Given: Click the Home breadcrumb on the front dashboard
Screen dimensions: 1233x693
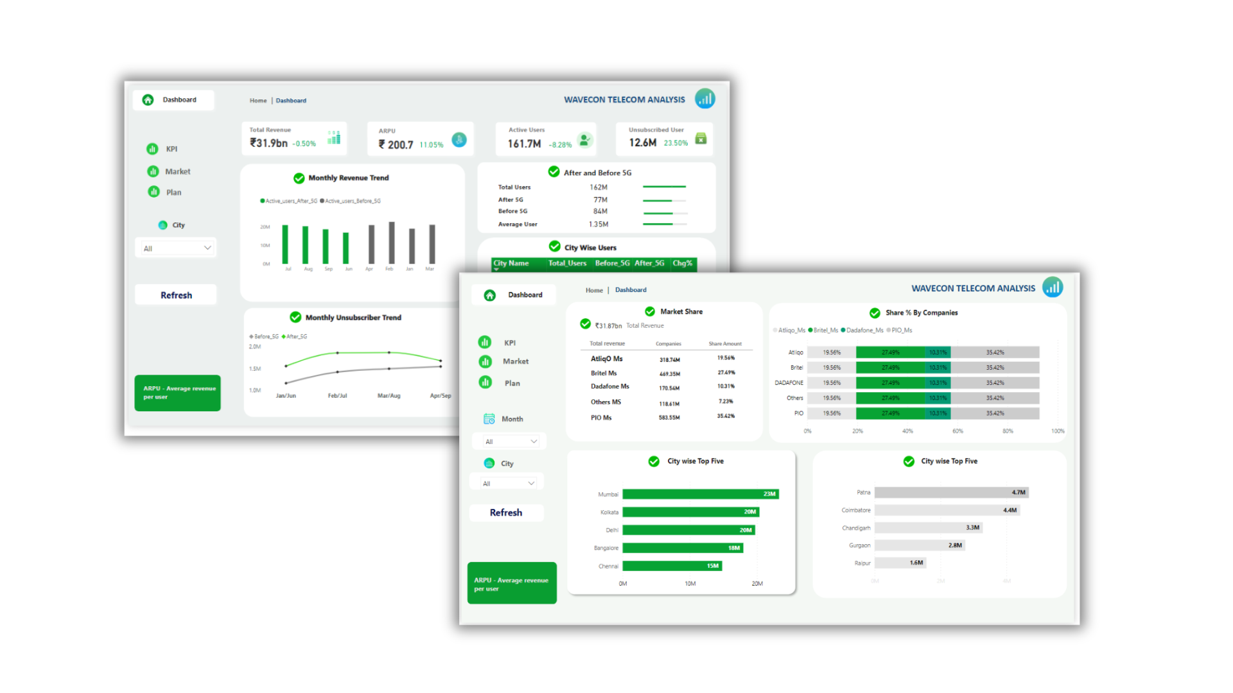Looking at the screenshot, I should (x=594, y=291).
